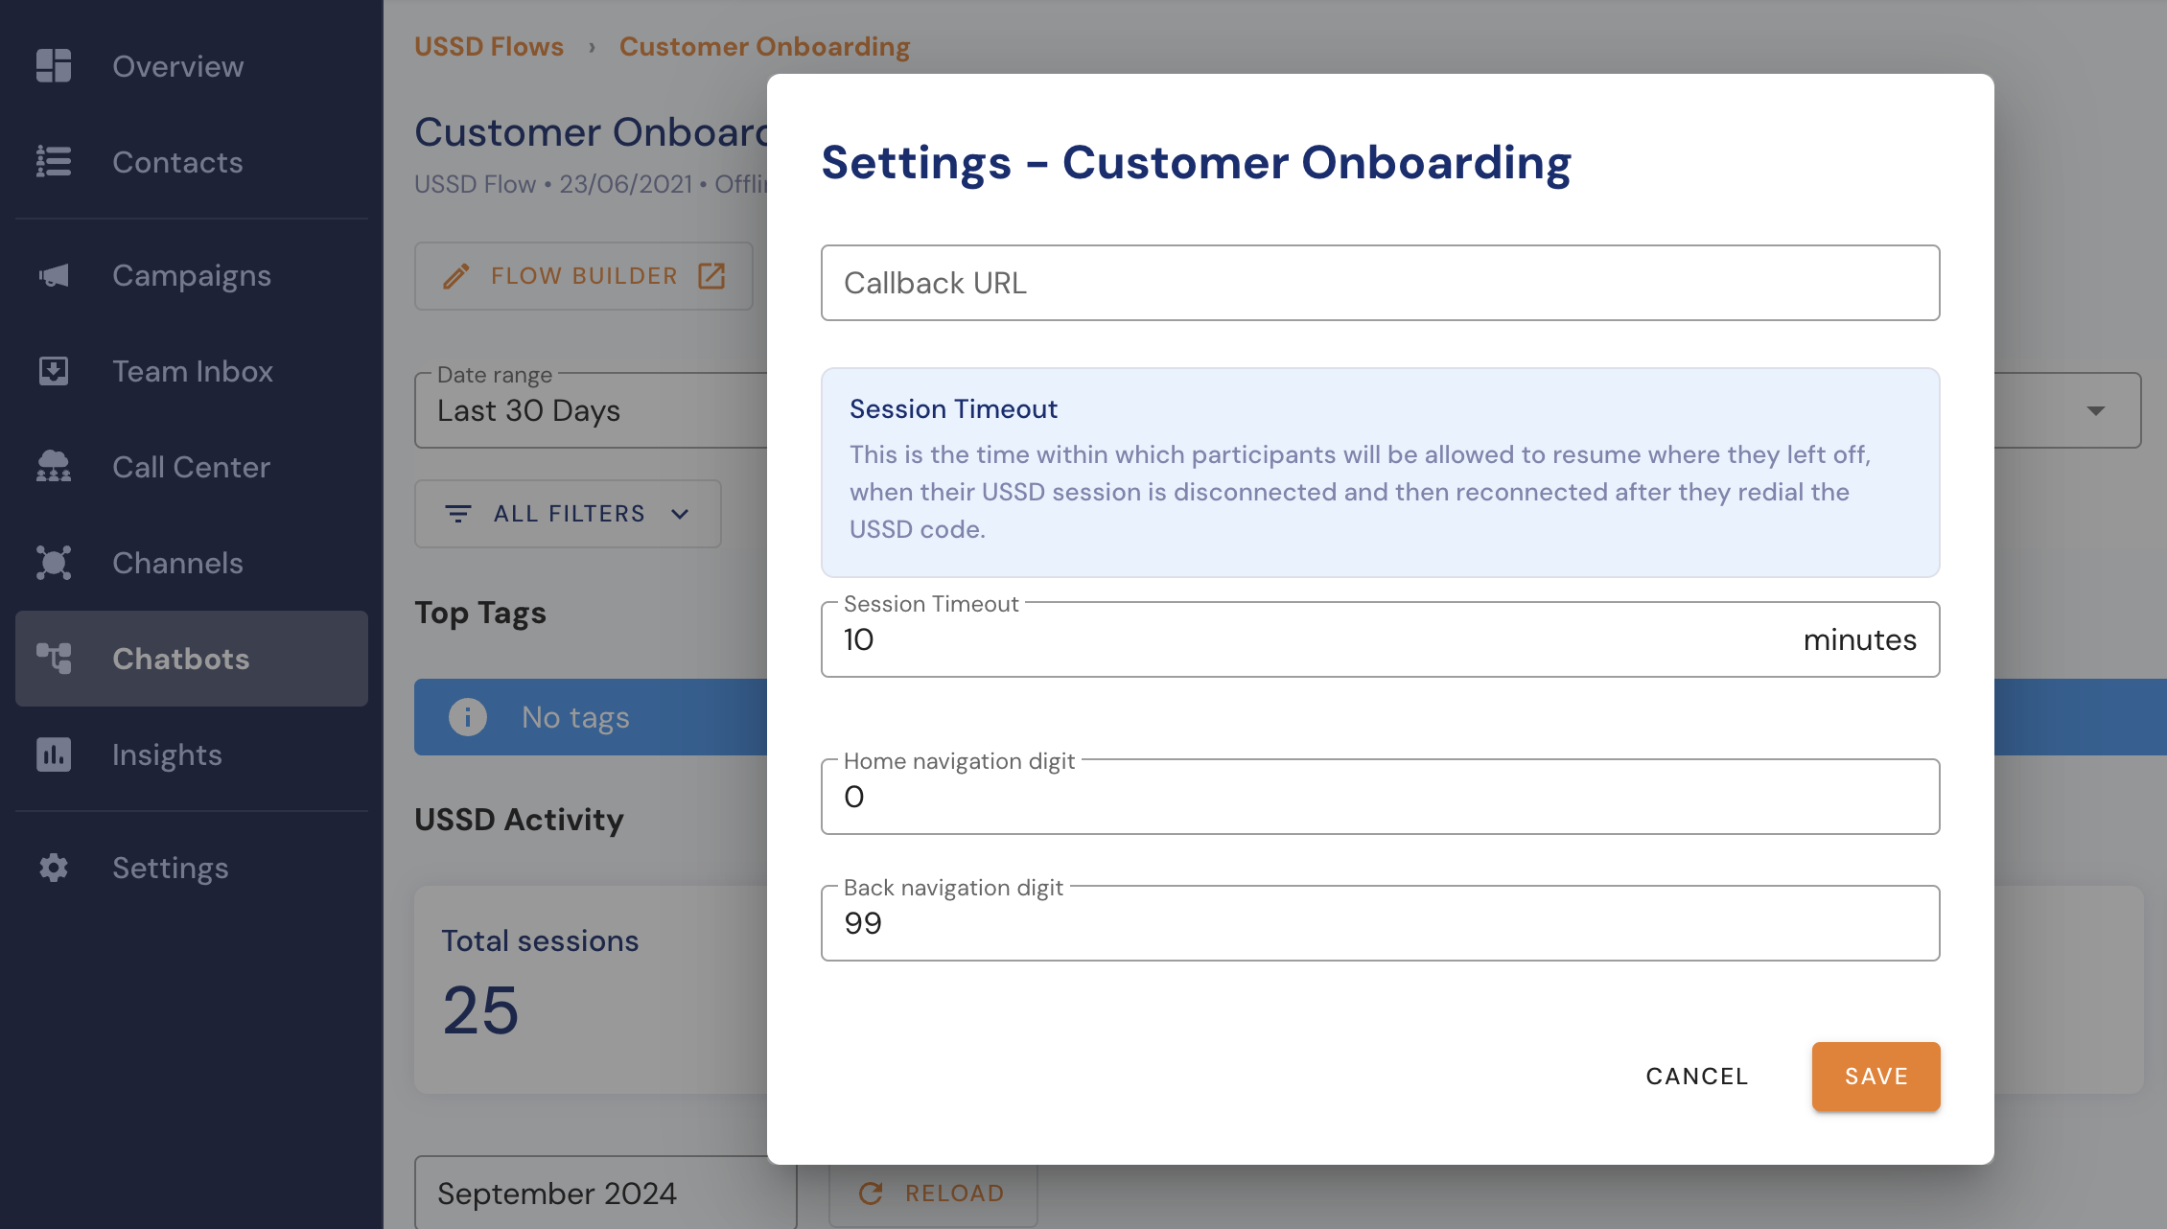Select the Session Timeout minutes field
Image resolution: width=2167 pixels, height=1229 pixels.
(1380, 639)
